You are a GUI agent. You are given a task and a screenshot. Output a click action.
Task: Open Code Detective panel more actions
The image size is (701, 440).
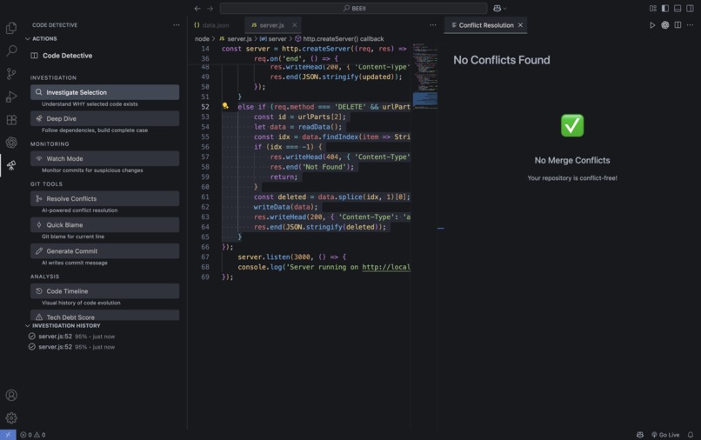[x=177, y=25]
